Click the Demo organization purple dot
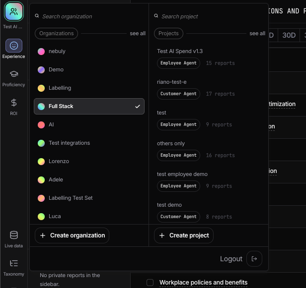This screenshot has height=288, width=306. click(x=41, y=70)
